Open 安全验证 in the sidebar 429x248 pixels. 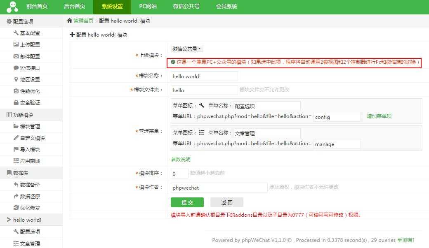tap(30, 102)
